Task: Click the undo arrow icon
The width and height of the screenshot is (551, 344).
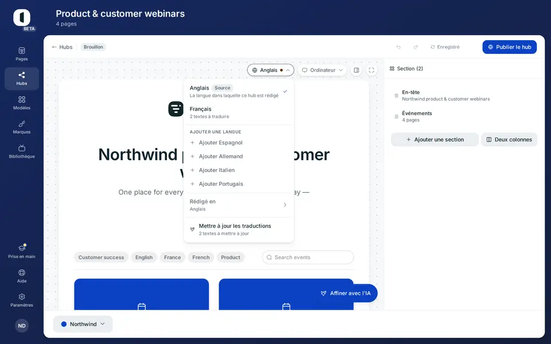Action: [x=398, y=47]
